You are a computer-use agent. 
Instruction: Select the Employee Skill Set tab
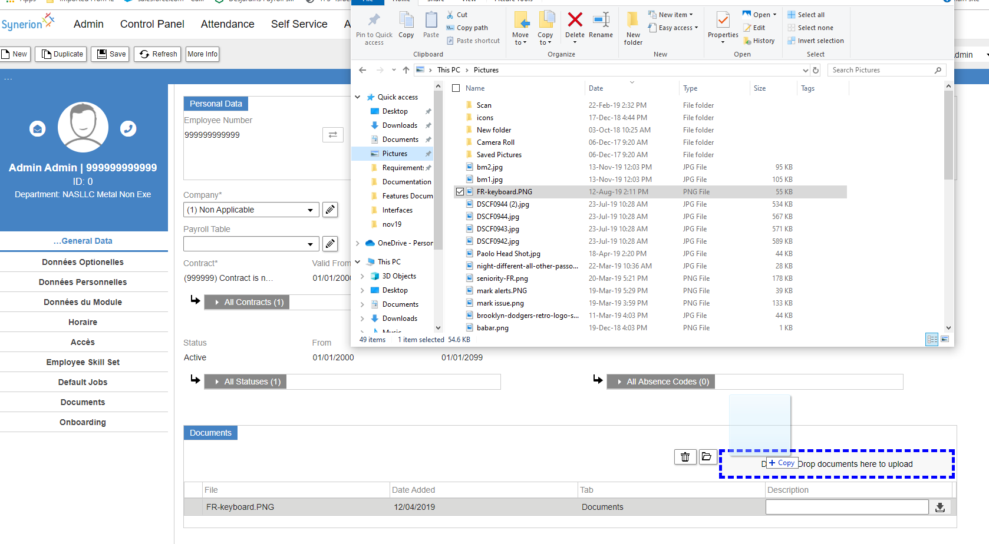83,362
